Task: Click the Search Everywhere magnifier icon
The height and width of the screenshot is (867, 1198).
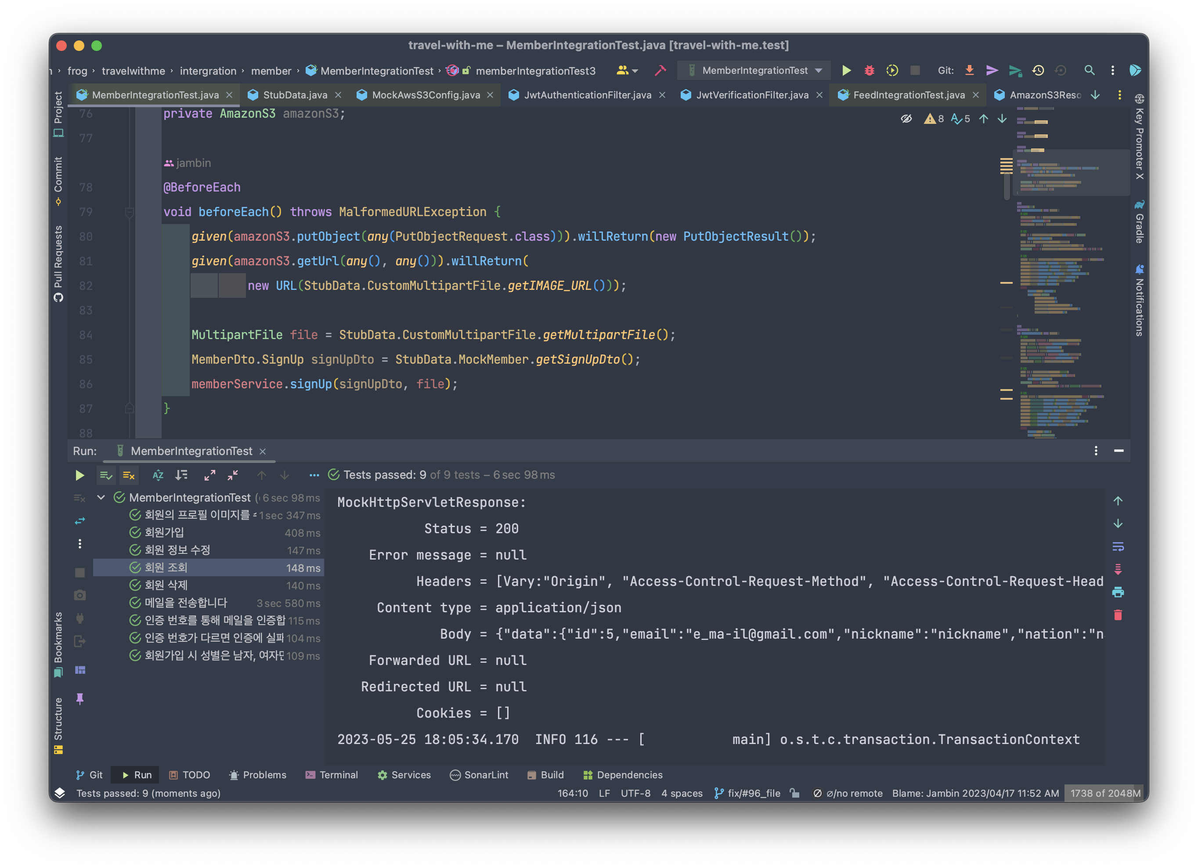Action: coord(1089,70)
